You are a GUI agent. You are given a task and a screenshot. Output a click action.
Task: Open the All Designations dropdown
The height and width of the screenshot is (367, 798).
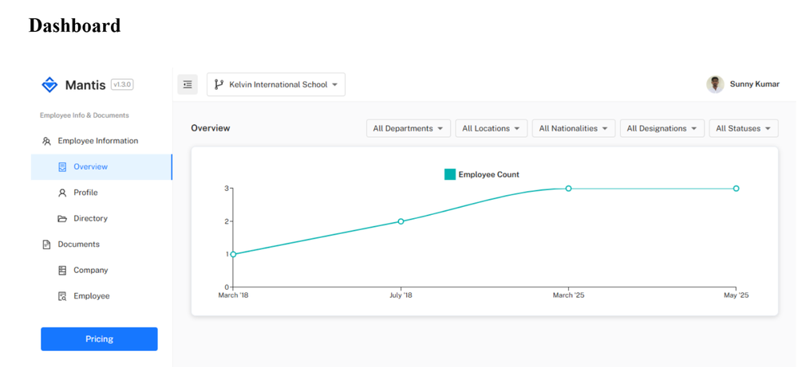pos(662,128)
